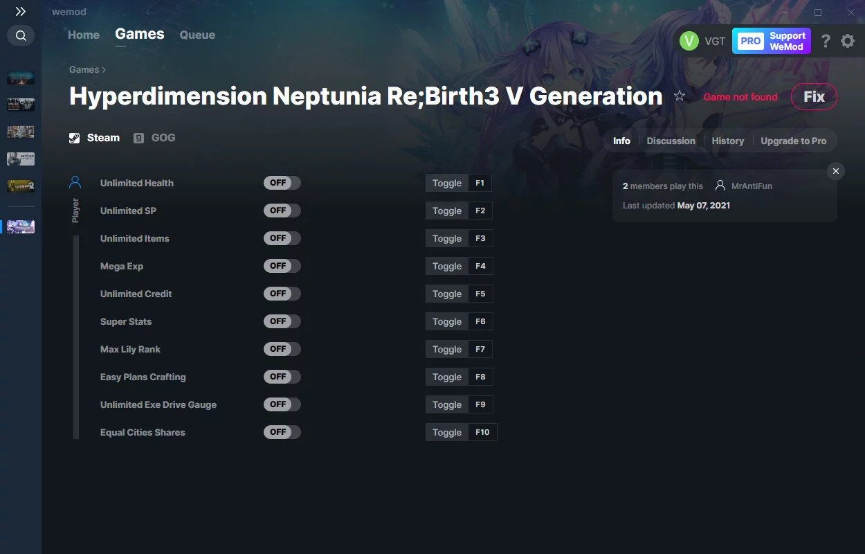Open first game thumbnail in sidebar

point(21,78)
